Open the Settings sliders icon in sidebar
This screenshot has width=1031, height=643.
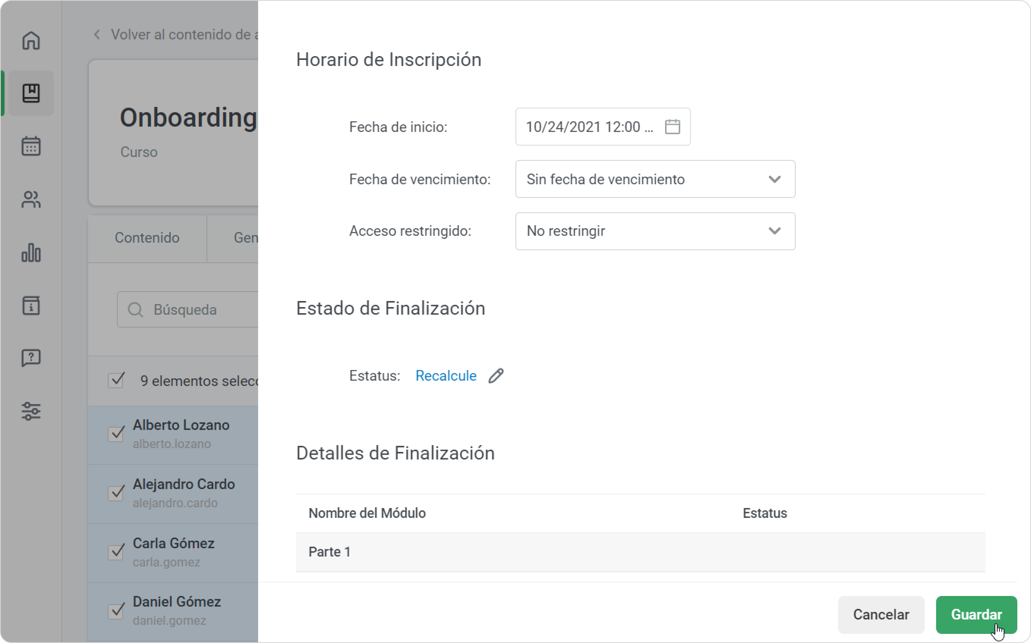(x=31, y=411)
